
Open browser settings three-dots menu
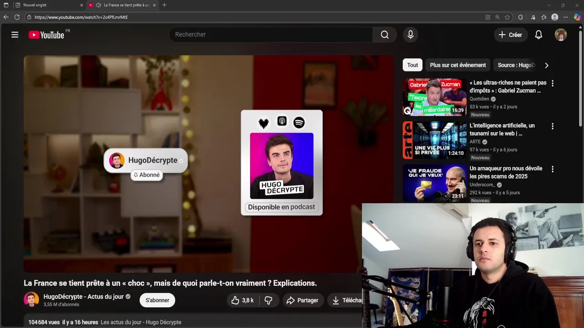point(566,17)
